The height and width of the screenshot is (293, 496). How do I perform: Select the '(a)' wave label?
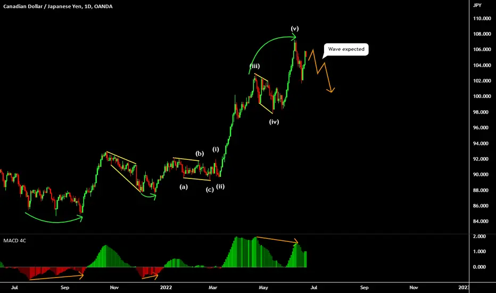(184, 187)
